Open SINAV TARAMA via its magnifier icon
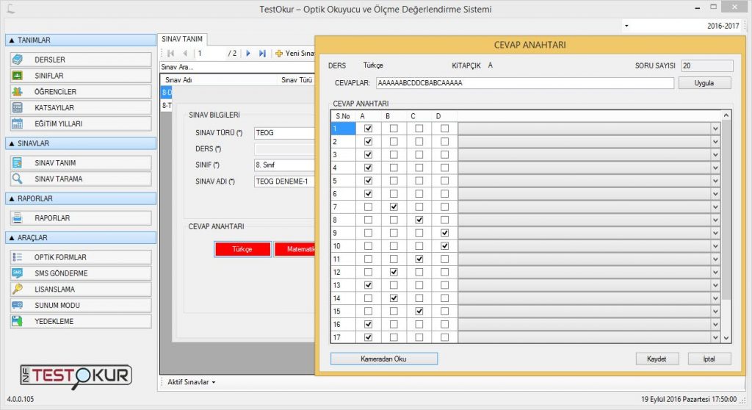 tap(18, 179)
